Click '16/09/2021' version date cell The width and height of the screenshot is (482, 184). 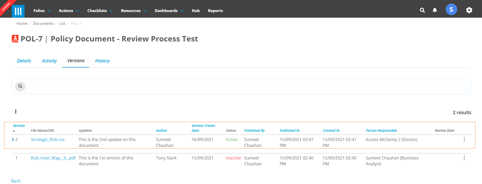point(203,139)
